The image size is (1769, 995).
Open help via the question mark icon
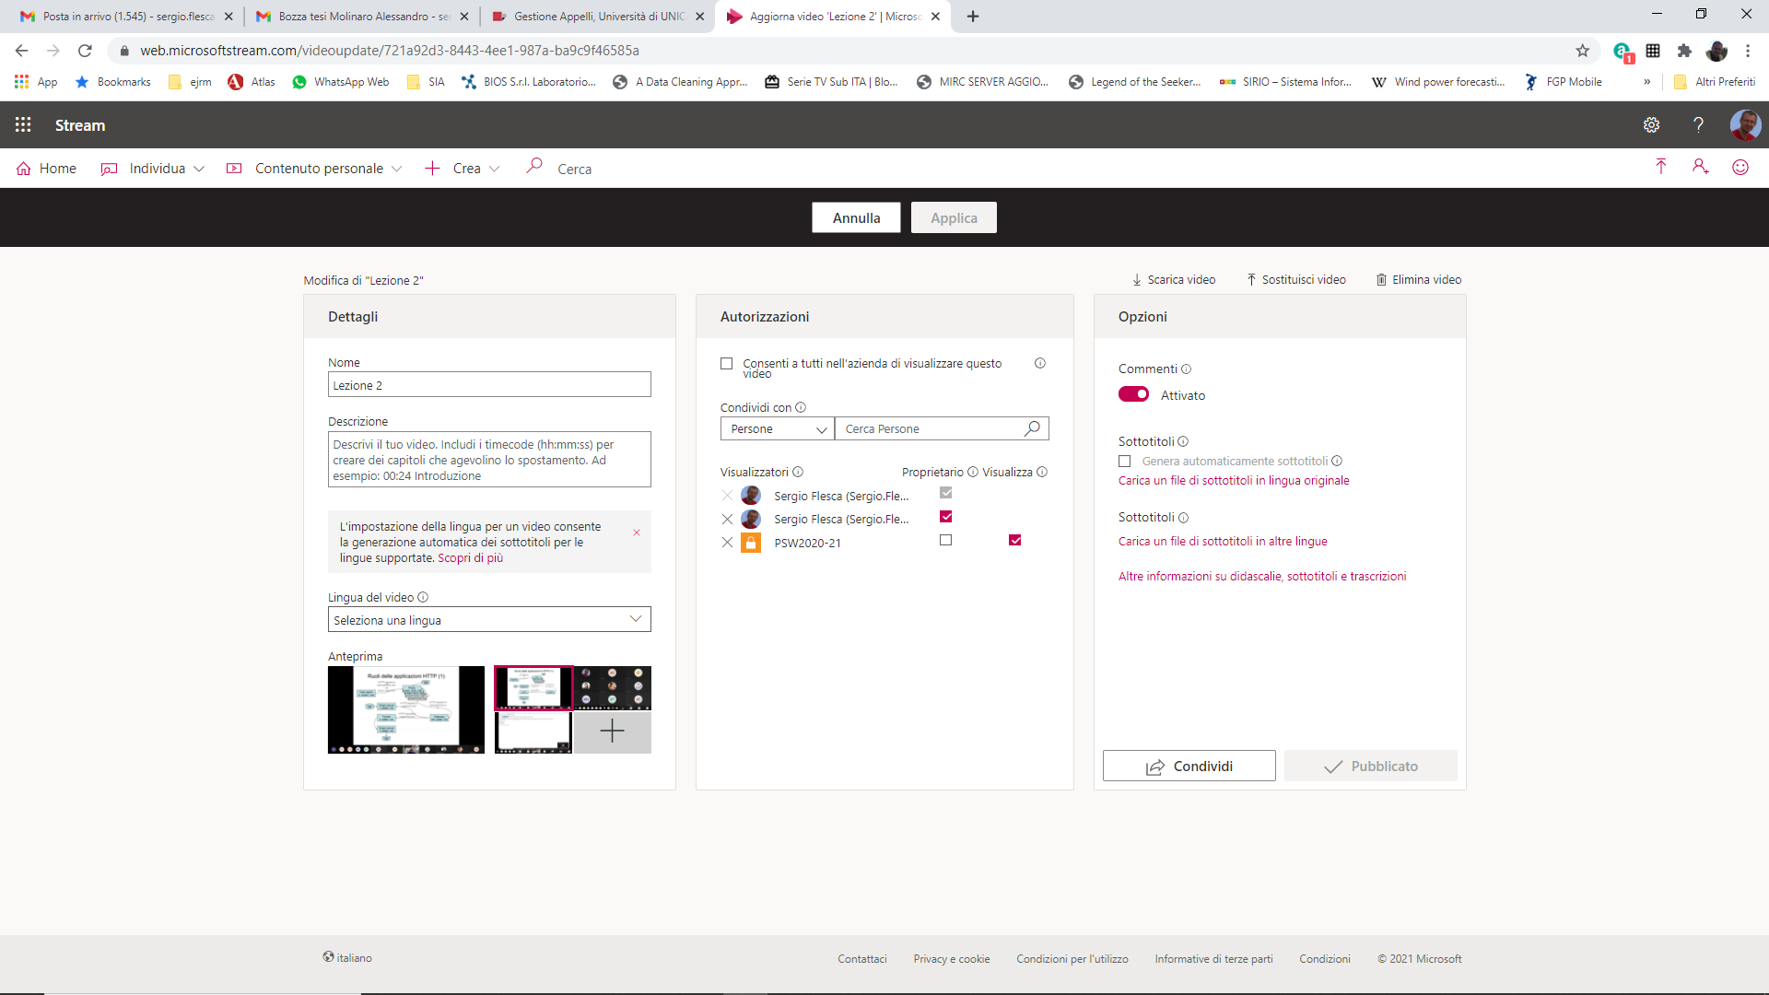[x=1698, y=124]
